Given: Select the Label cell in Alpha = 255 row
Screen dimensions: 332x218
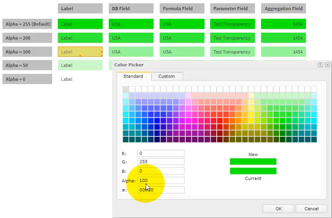Looking at the screenshot, I should click(80, 24).
